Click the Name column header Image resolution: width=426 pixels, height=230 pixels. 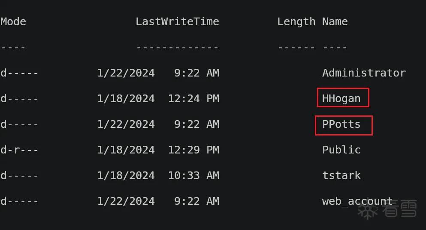(335, 22)
